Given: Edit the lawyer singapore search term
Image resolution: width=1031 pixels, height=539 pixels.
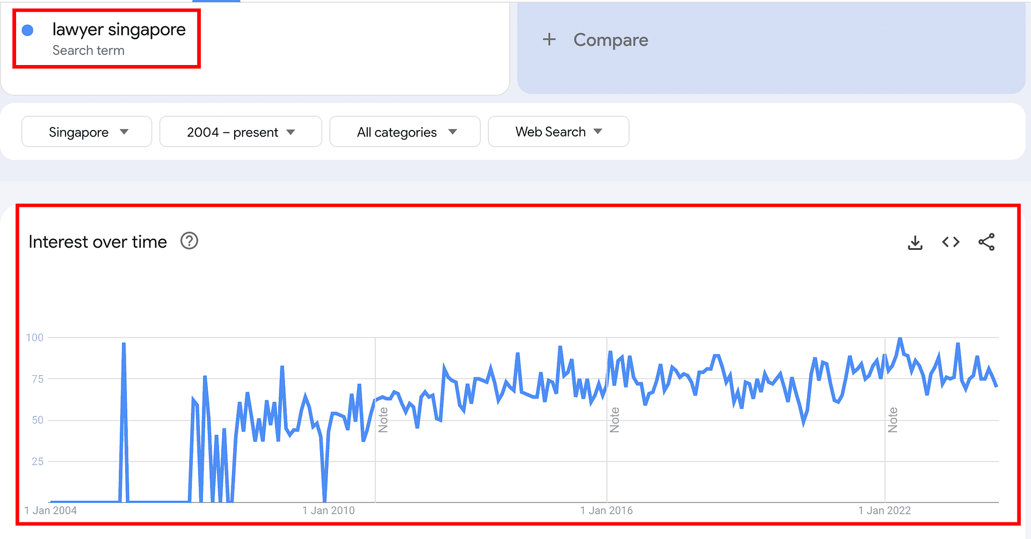Looking at the screenshot, I should 119,30.
